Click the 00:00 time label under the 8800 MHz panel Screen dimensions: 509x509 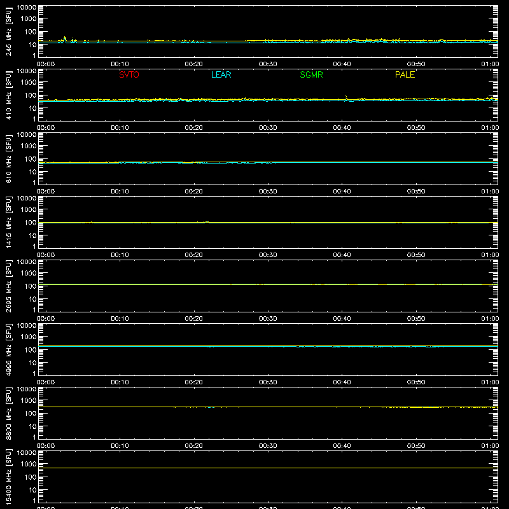(46, 446)
